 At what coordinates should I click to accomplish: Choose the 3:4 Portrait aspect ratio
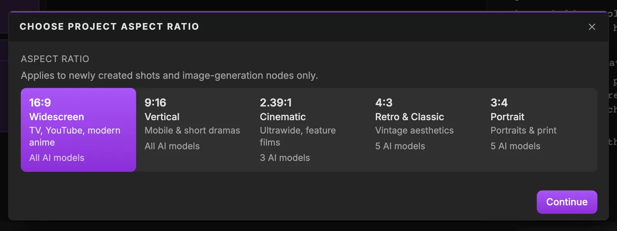(539, 130)
